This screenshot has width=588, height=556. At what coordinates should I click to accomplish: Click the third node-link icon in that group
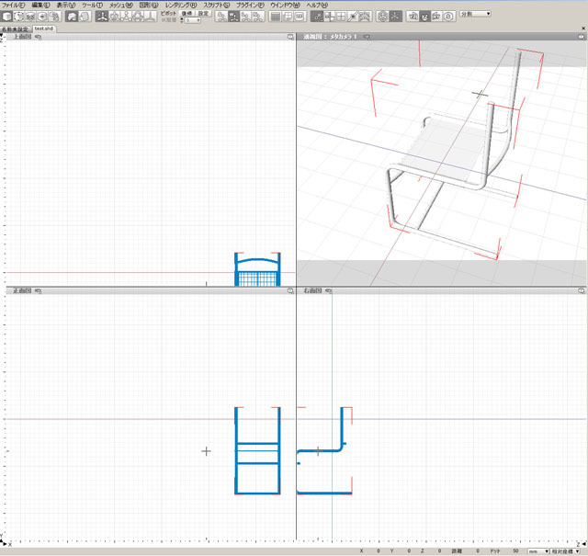246,17
